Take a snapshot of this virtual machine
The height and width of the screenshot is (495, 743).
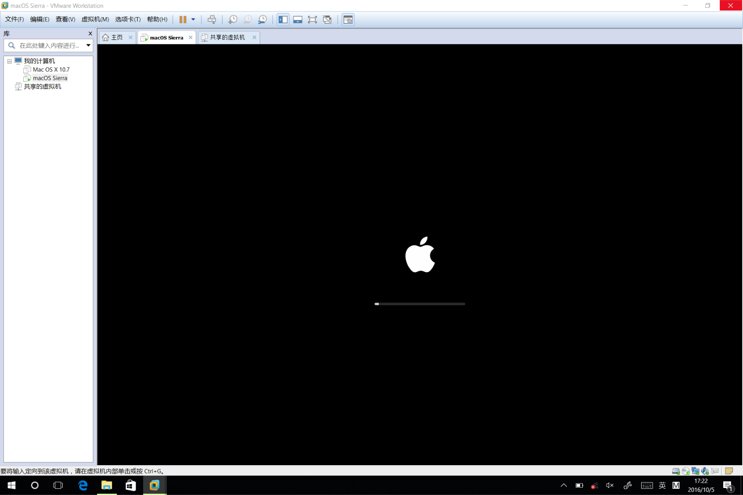coord(233,19)
